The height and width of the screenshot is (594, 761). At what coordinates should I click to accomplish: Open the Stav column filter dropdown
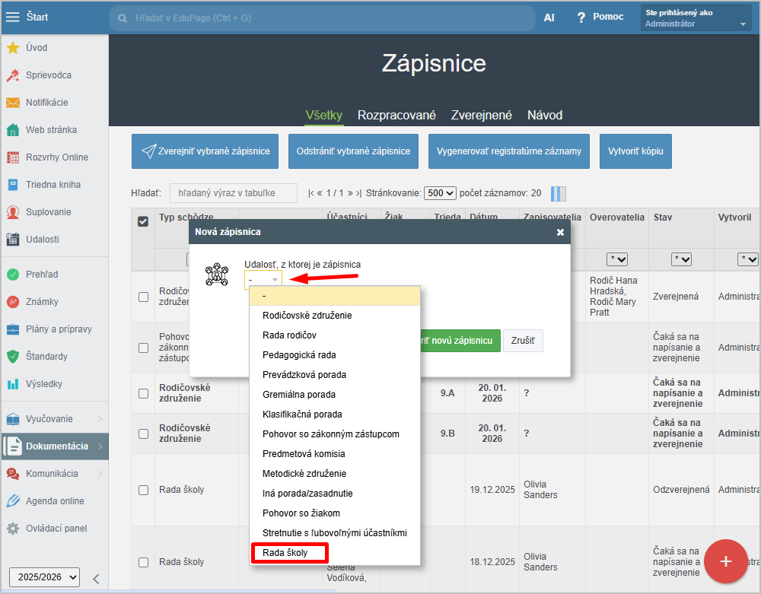pos(681,259)
